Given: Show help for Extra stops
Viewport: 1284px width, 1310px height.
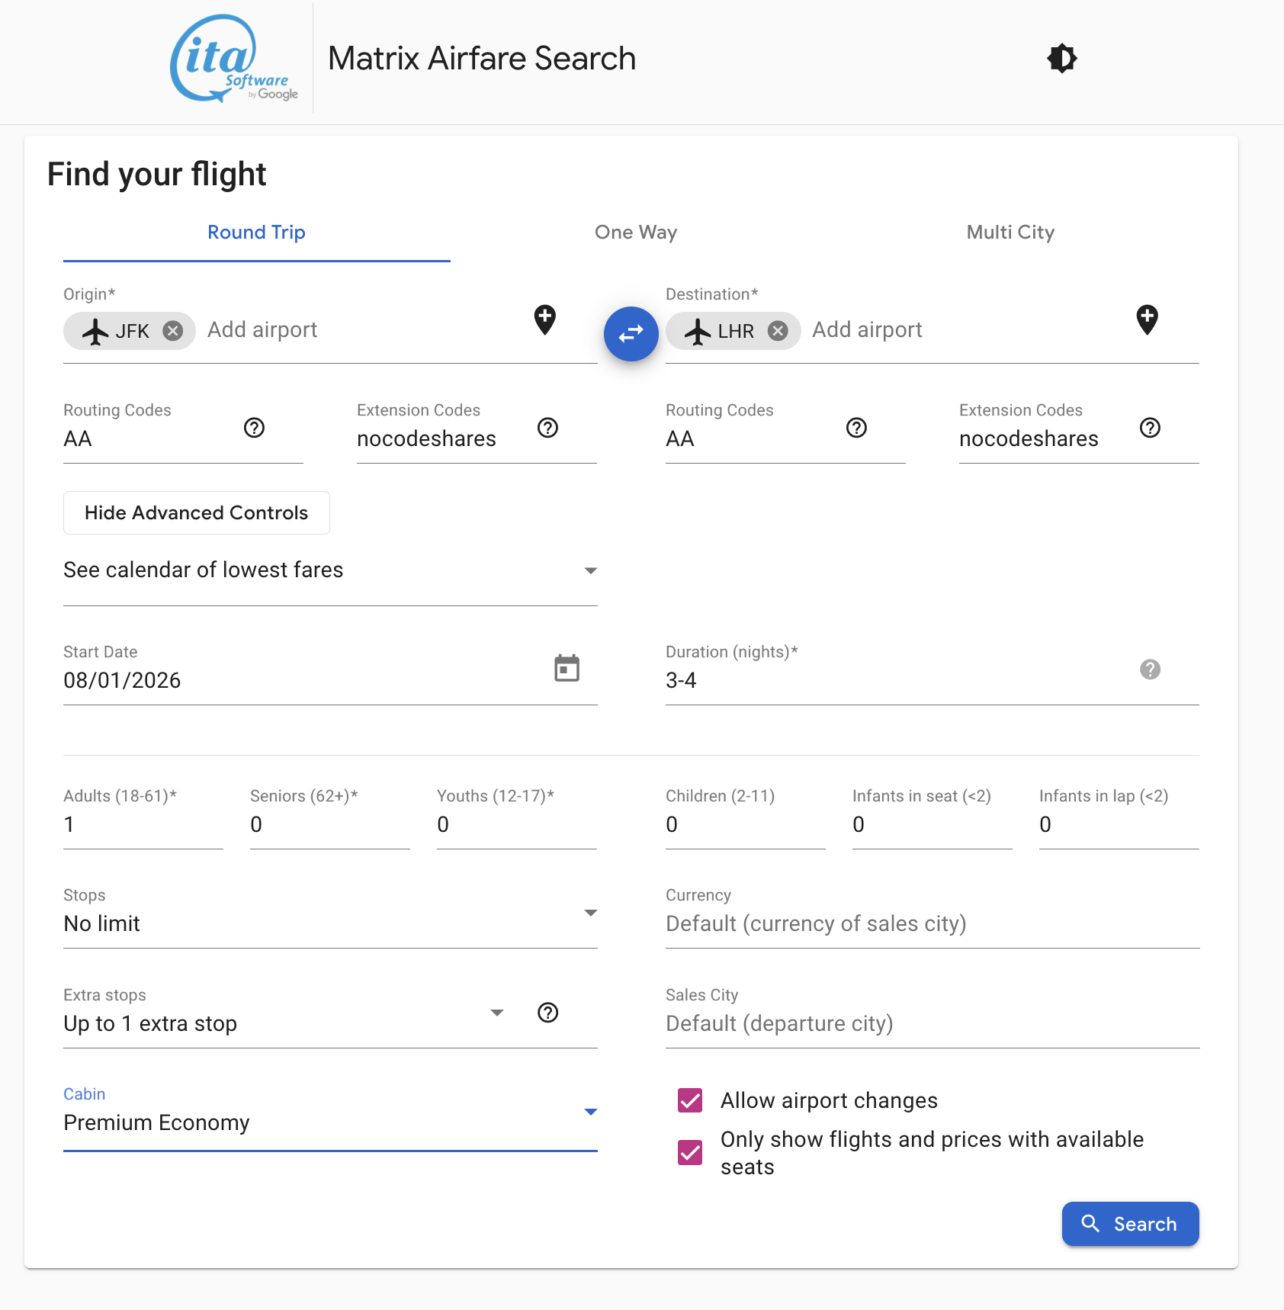Looking at the screenshot, I should (x=547, y=1013).
